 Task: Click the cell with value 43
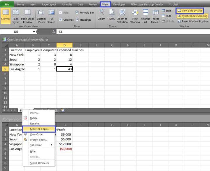(x=64, y=69)
